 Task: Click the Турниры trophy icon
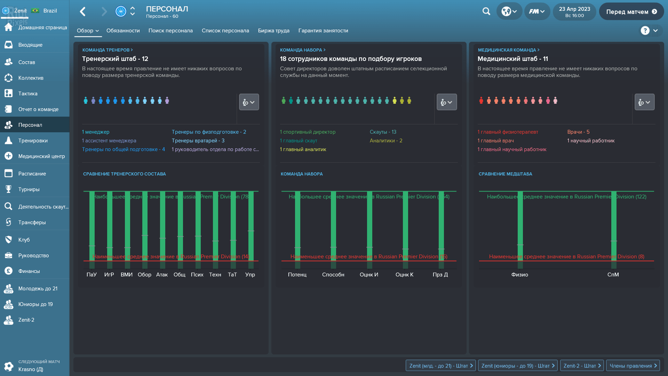coord(8,189)
